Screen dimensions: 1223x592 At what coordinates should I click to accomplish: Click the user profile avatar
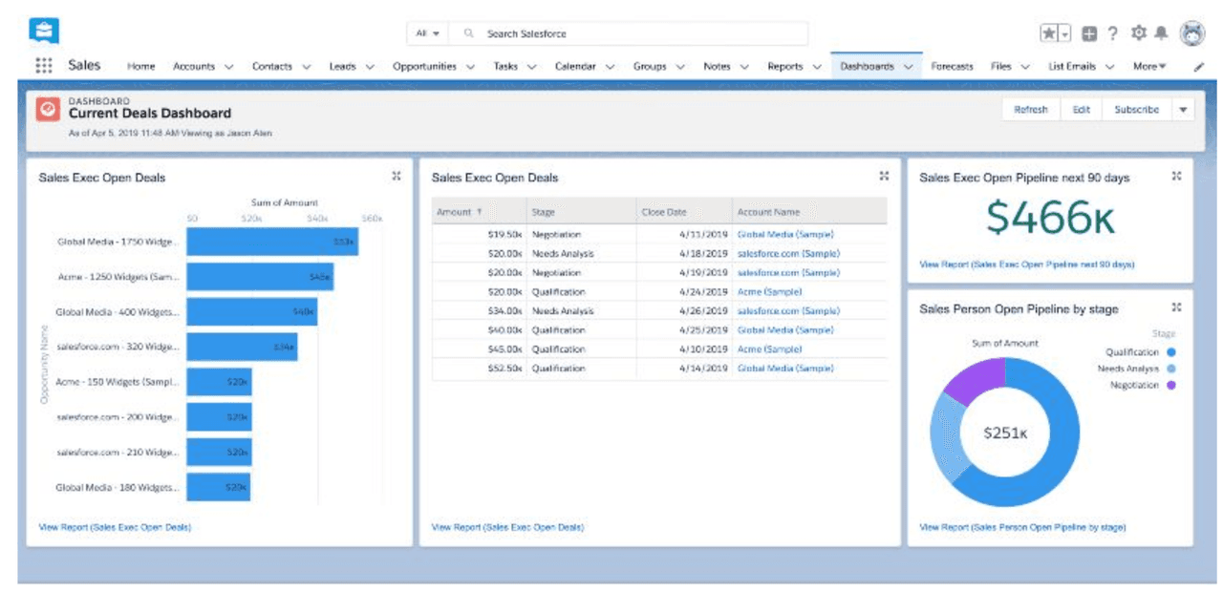click(1191, 33)
